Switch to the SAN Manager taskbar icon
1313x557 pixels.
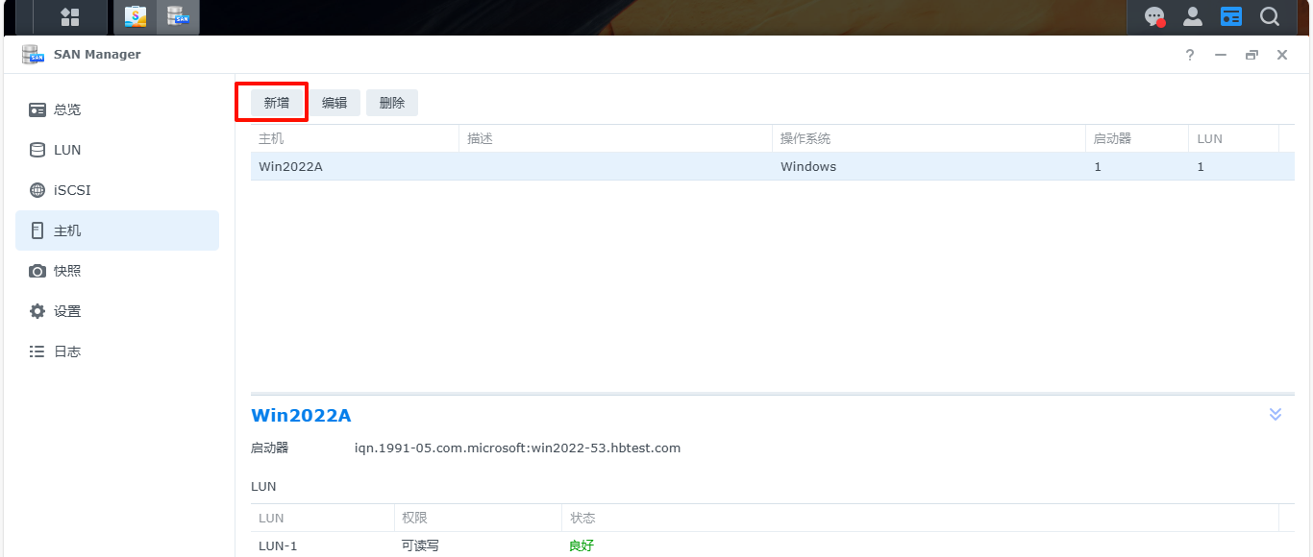click(177, 17)
